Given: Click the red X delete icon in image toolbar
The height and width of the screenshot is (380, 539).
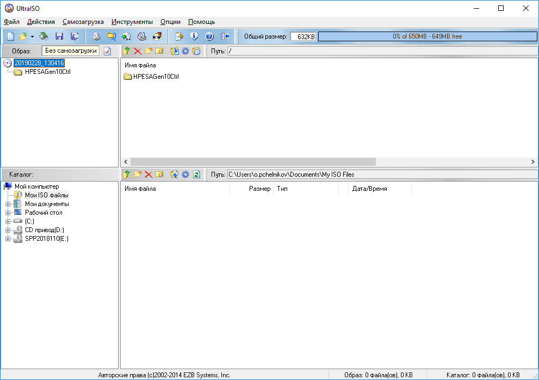Looking at the screenshot, I should tap(137, 51).
